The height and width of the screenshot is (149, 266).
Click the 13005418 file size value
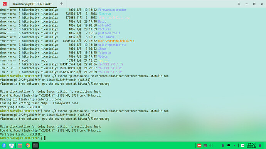pos(69,41)
